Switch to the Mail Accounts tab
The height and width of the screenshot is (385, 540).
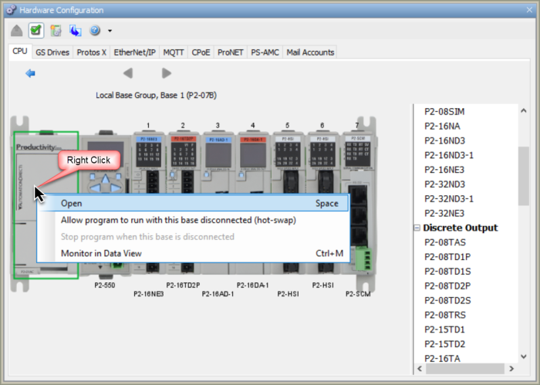pos(310,52)
